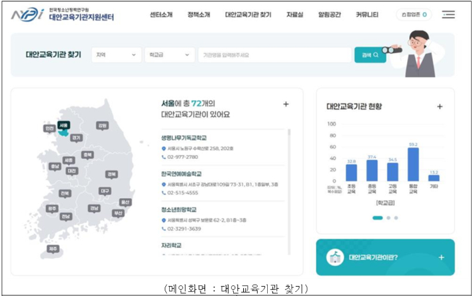Click the [학교급] chart axis label

[x=385, y=203]
